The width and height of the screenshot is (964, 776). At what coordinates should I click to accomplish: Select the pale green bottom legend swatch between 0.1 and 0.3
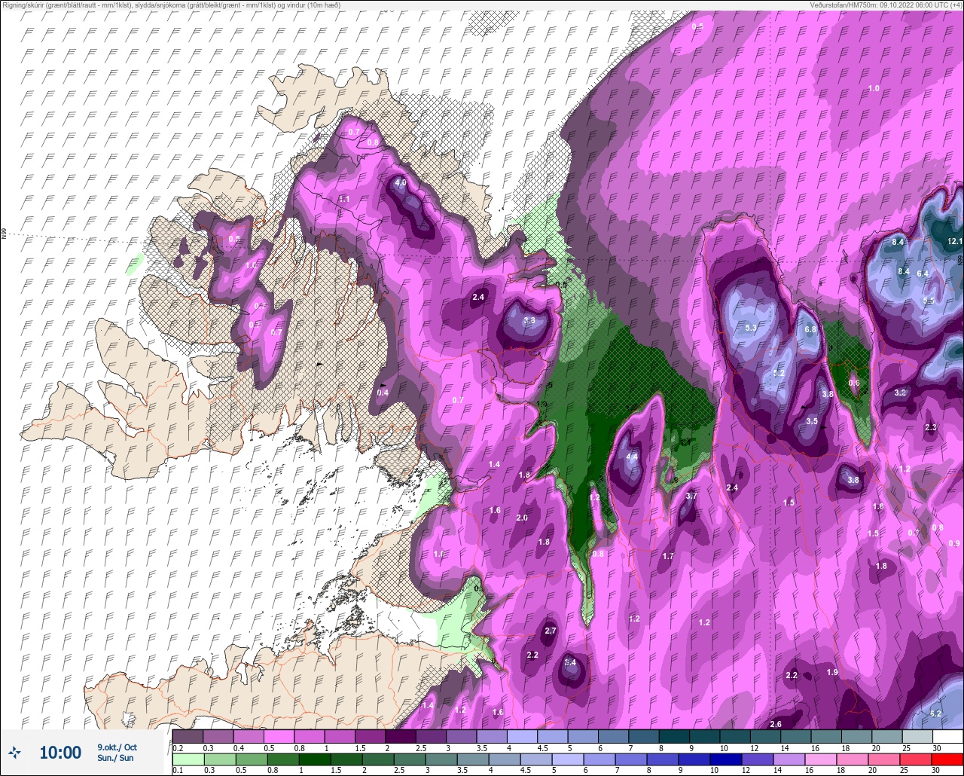[x=188, y=759]
